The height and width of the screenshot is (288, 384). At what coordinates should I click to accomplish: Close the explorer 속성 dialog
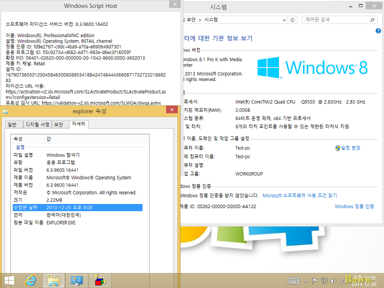point(172,110)
